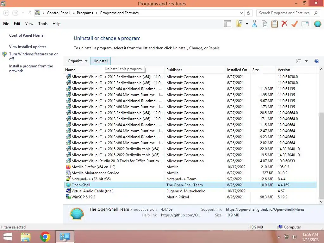
Task: Go back with the Back arrow
Action: (x=6, y=13)
